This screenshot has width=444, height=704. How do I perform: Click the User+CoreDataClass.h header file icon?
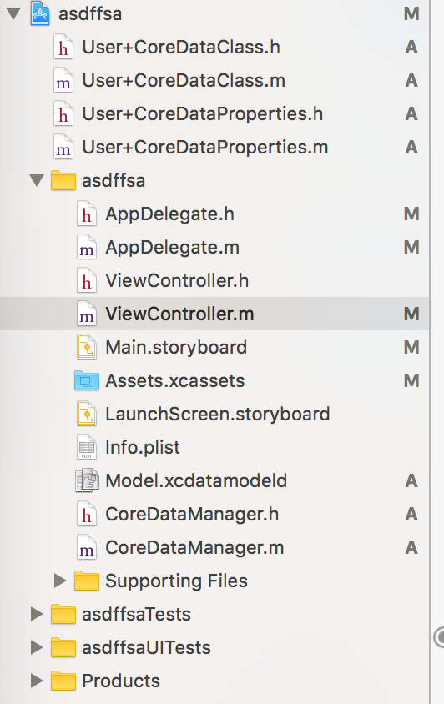pyautogui.click(x=63, y=48)
